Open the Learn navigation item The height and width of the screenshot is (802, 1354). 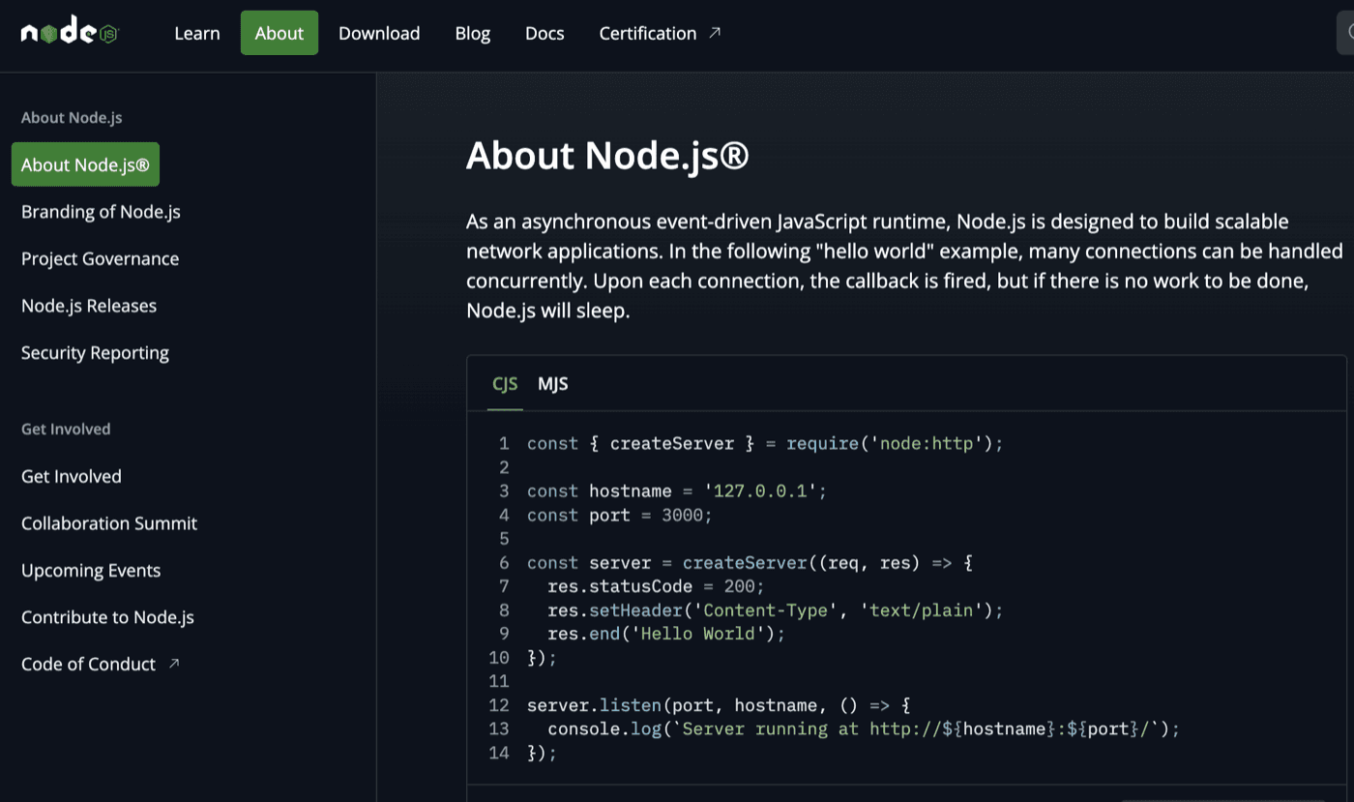coord(197,33)
